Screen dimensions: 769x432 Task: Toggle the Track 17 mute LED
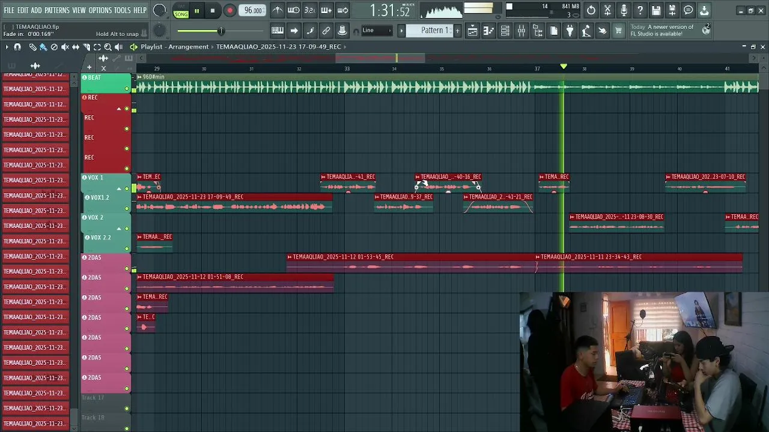click(x=127, y=409)
